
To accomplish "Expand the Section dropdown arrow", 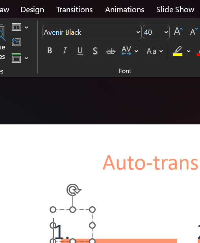I will (26, 58).
